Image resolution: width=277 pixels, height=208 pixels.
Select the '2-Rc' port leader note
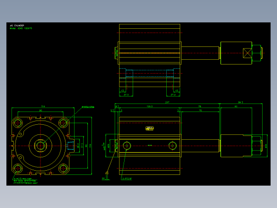(x=127, y=179)
